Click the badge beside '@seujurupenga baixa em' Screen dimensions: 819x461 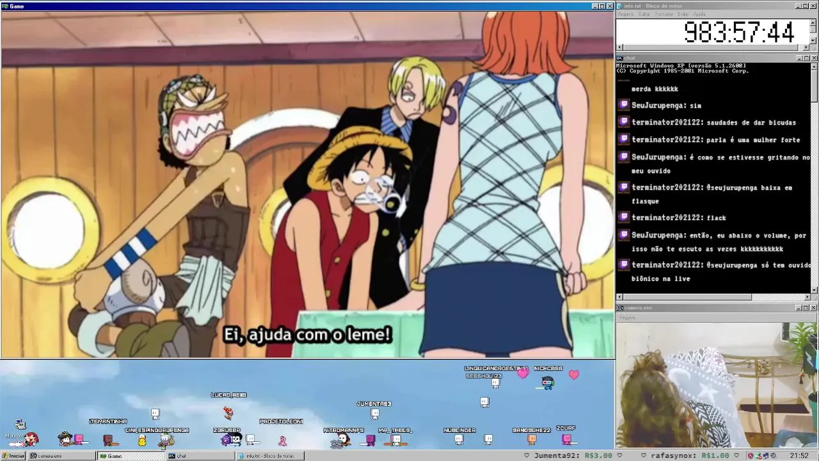point(624,187)
